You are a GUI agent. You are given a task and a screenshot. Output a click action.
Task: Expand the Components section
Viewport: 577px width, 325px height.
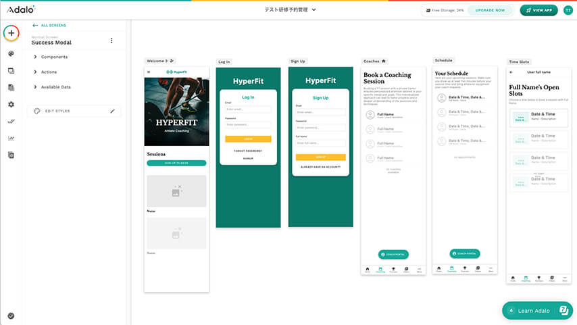pyautogui.click(x=54, y=57)
